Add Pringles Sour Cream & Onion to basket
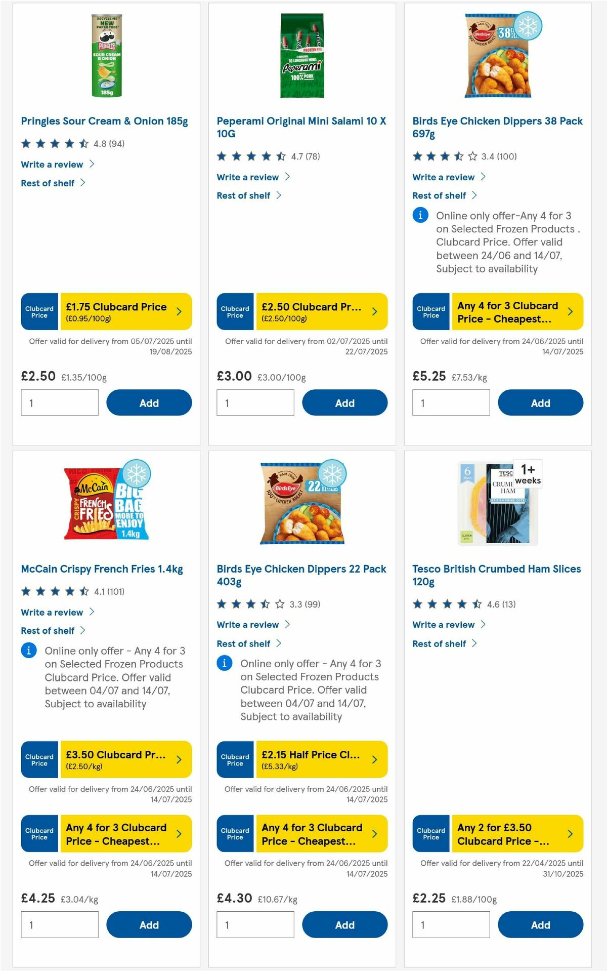Viewport: 607px width, 971px height. (149, 402)
